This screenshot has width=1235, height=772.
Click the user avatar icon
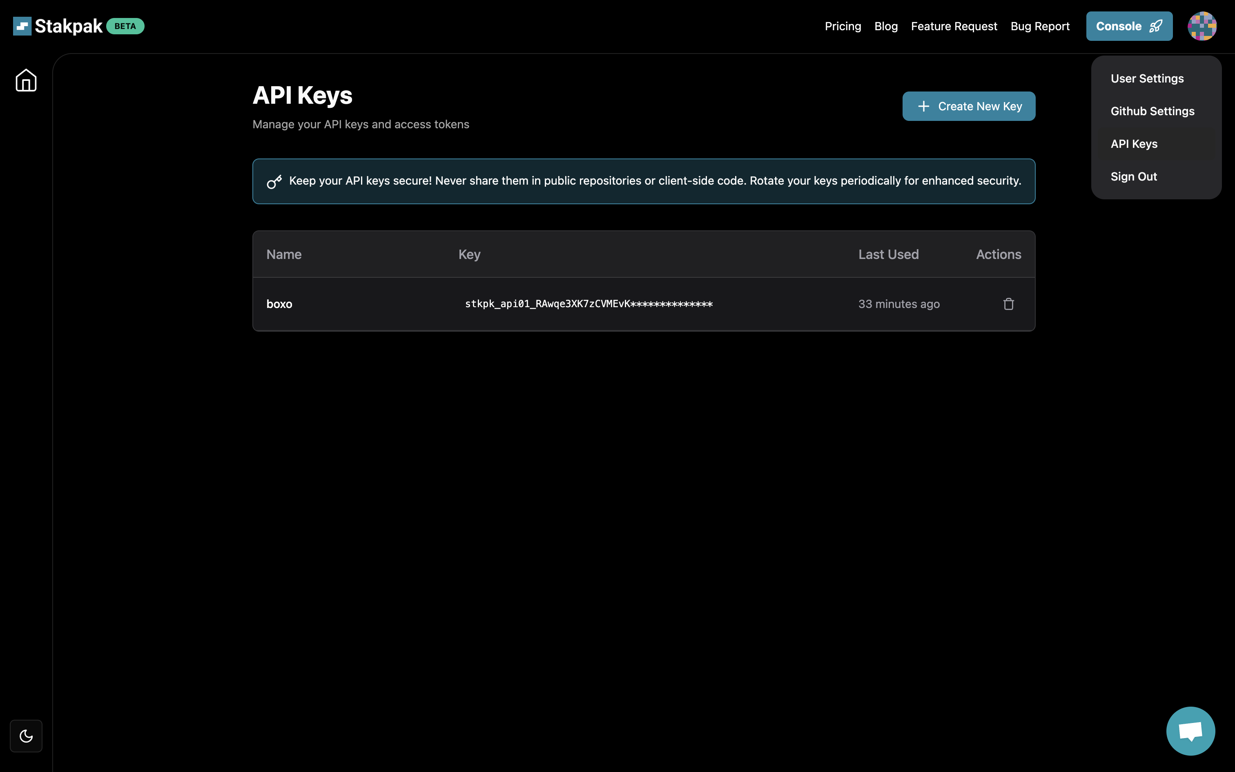(1202, 26)
